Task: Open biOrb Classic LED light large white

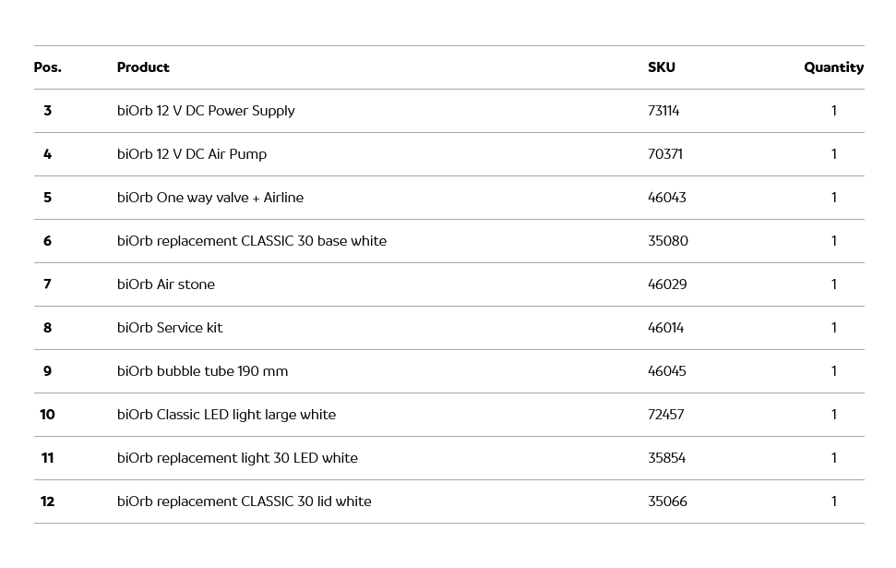Action: click(226, 415)
